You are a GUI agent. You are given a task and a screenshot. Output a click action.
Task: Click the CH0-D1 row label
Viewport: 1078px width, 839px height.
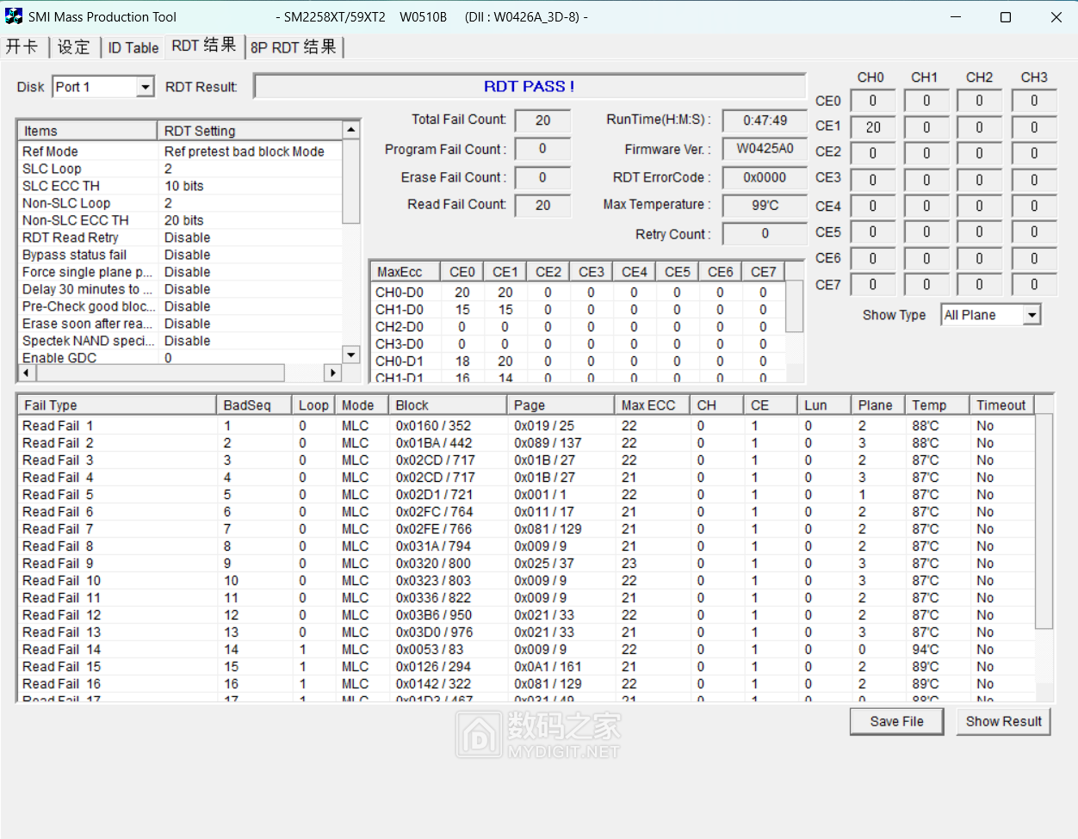point(400,361)
